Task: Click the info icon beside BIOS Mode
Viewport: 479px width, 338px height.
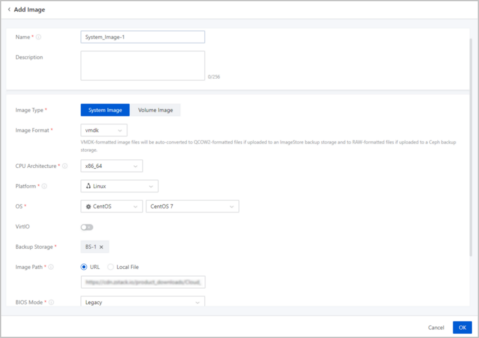Action: coord(51,302)
